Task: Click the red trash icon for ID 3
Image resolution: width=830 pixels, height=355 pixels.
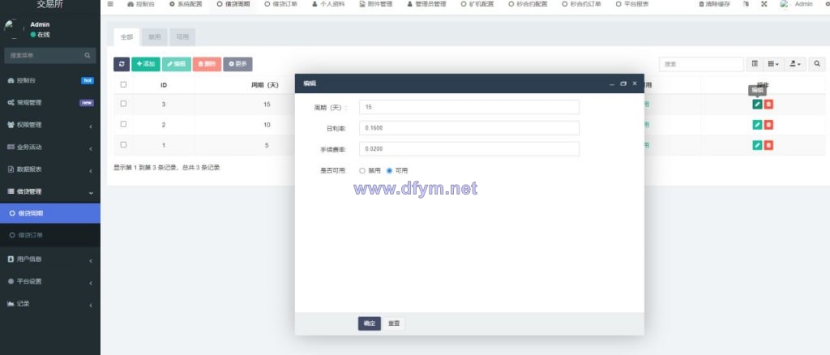Action: 768,105
